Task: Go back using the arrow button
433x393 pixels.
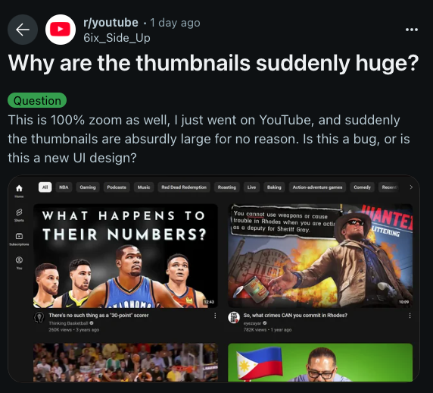Action: click(23, 30)
